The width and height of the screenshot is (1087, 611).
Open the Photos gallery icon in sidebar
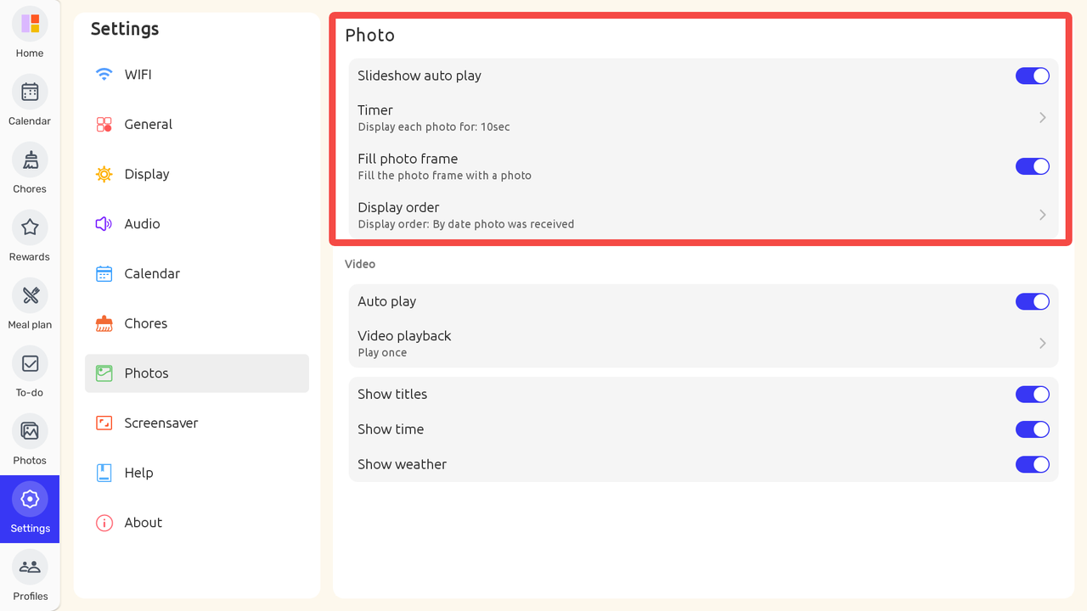click(x=30, y=431)
